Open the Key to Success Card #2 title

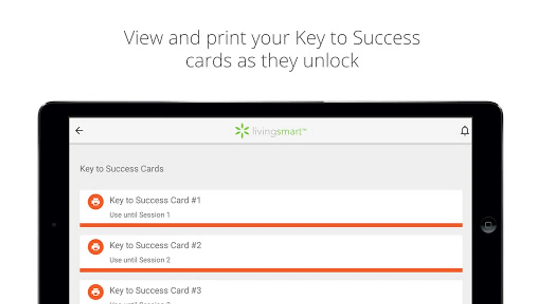tap(155, 245)
